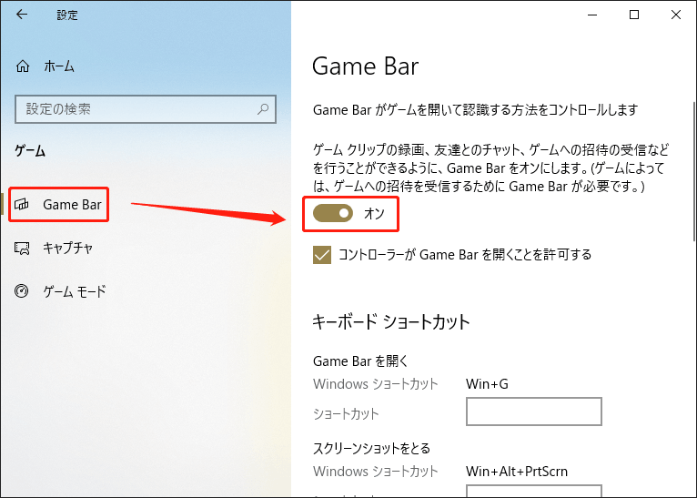Click the Home house icon
The width and height of the screenshot is (697, 498).
tap(23, 66)
